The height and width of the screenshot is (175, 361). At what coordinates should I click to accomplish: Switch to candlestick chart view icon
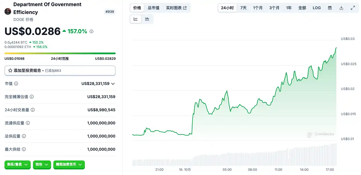click(147, 19)
